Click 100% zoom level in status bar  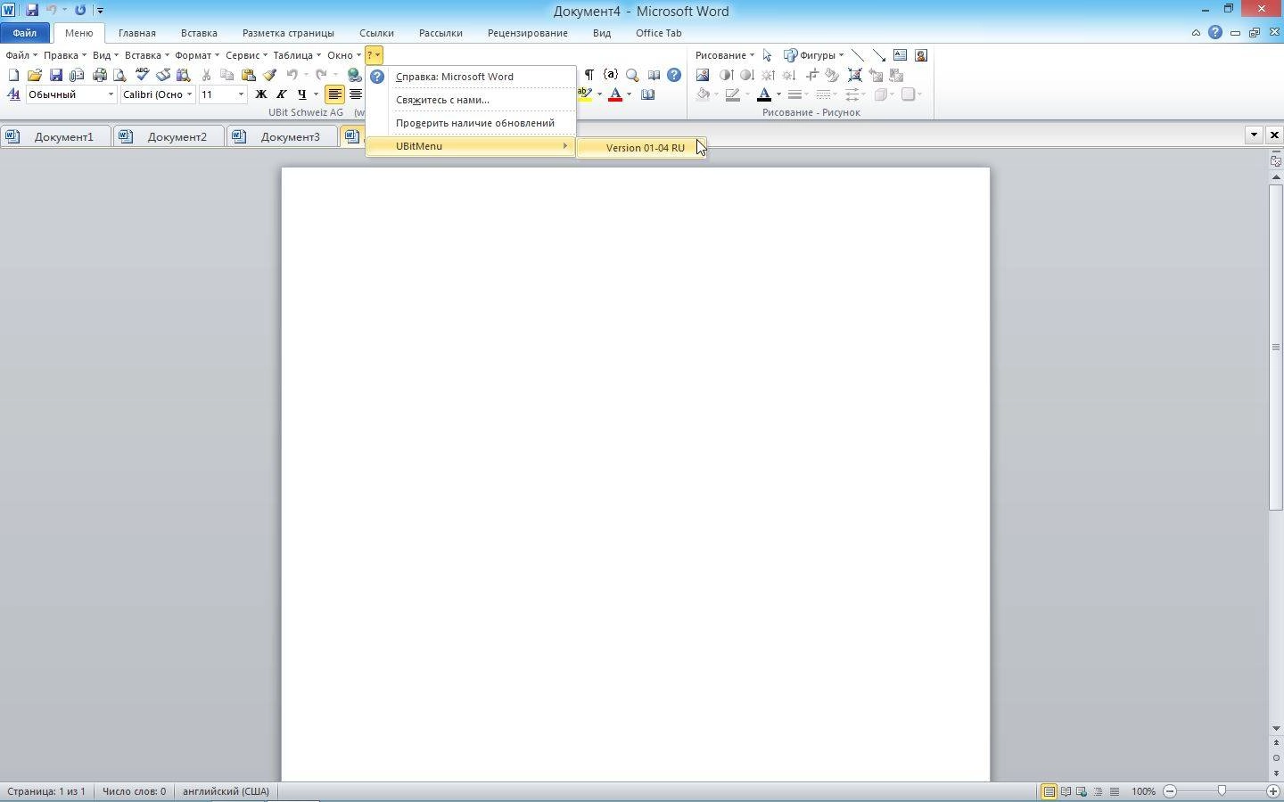click(1143, 791)
